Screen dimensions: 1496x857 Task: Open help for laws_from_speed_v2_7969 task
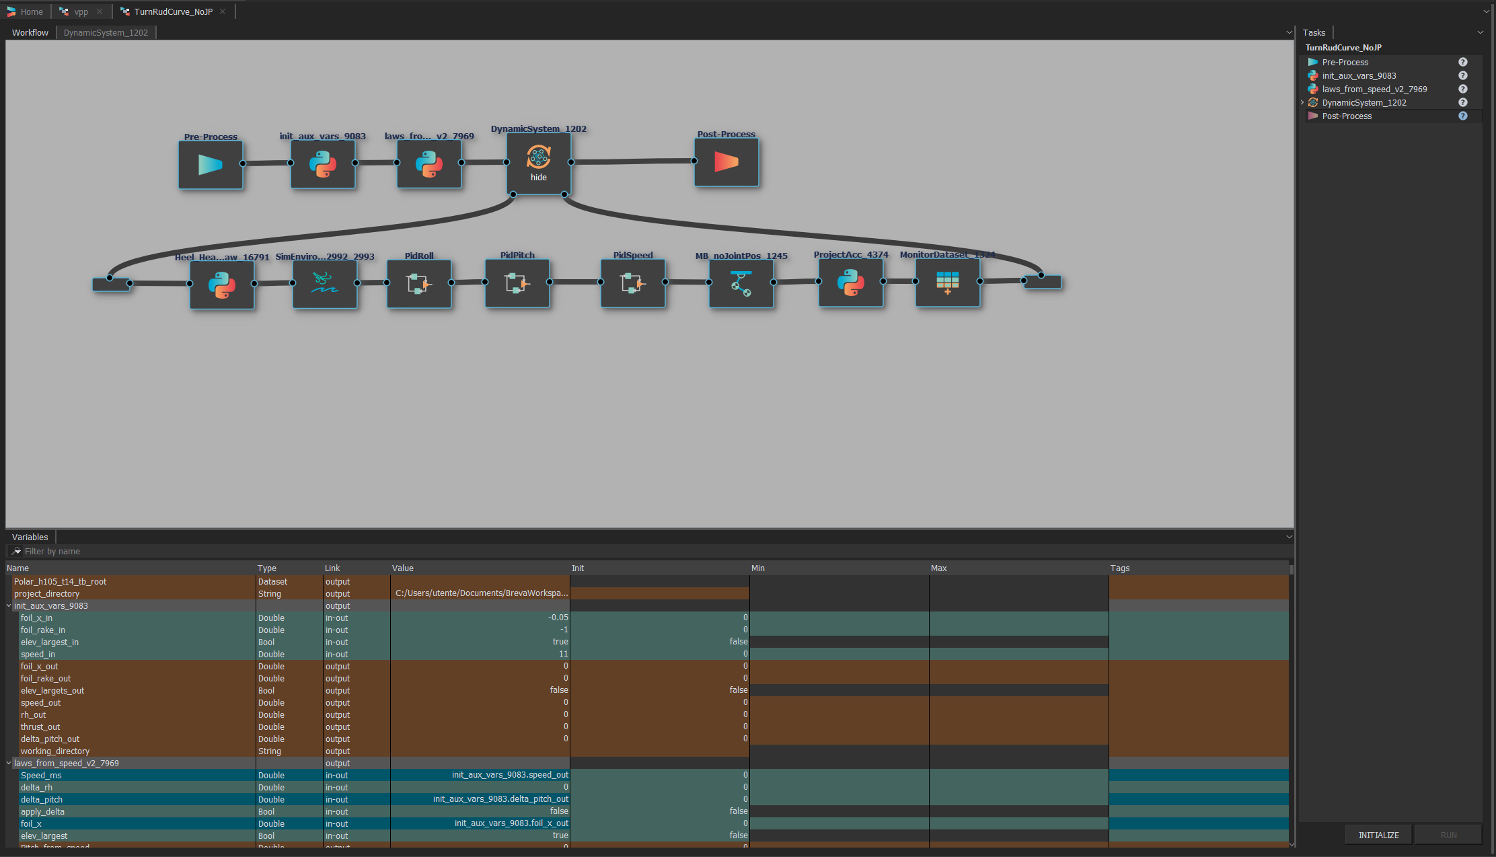pyautogui.click(x=1462, y=89)
